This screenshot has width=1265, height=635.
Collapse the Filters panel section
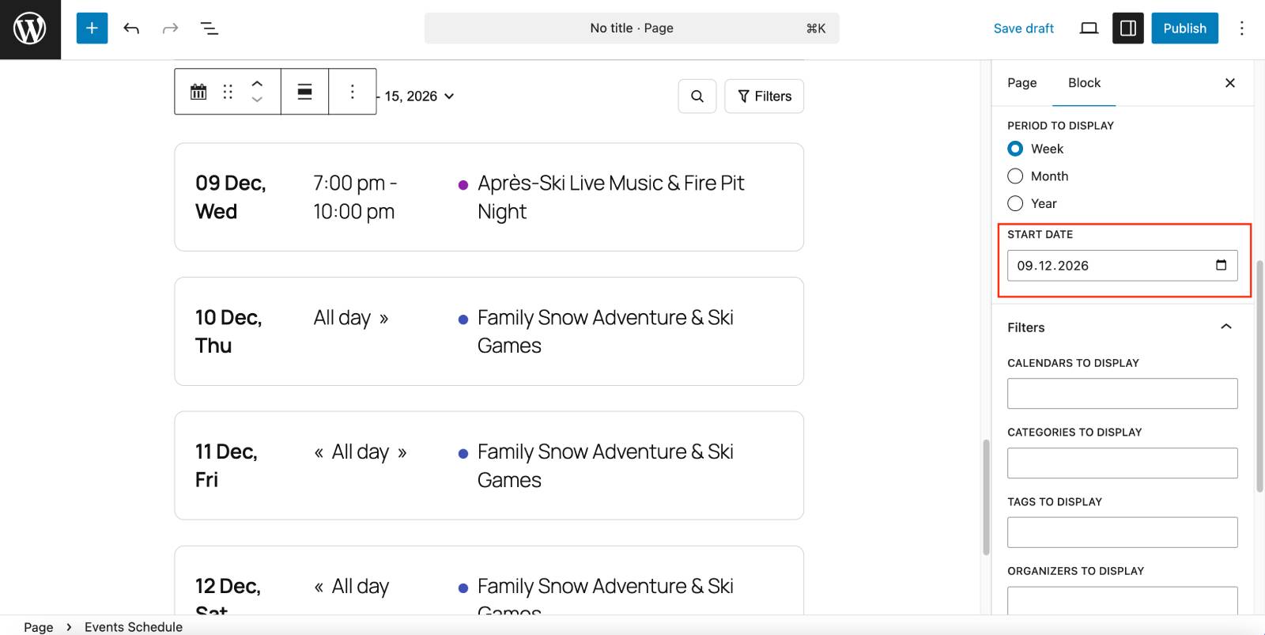[1225, 327]
